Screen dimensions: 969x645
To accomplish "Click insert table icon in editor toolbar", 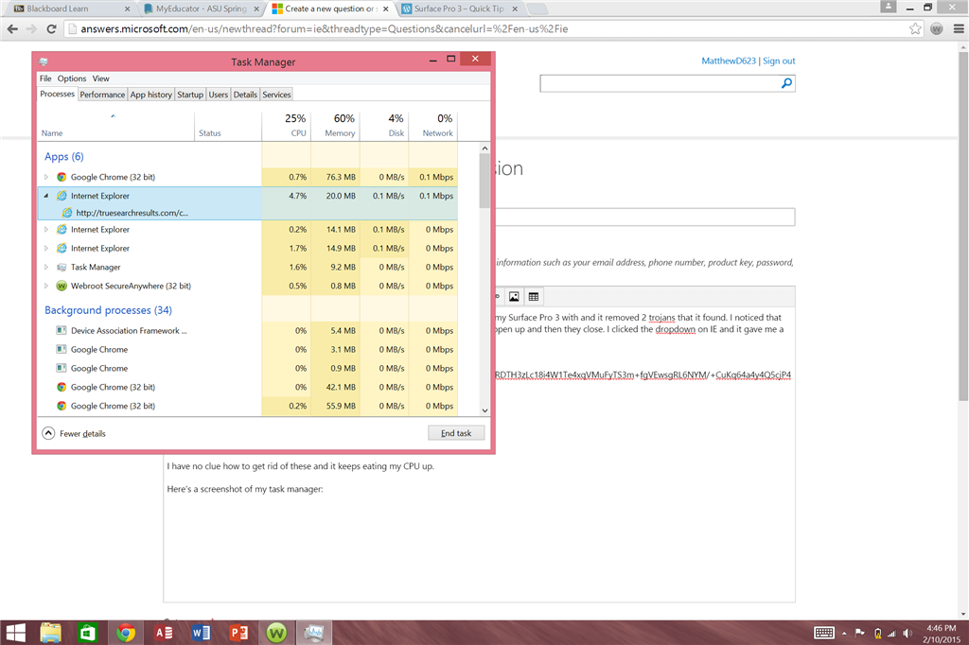I will 534,297.
